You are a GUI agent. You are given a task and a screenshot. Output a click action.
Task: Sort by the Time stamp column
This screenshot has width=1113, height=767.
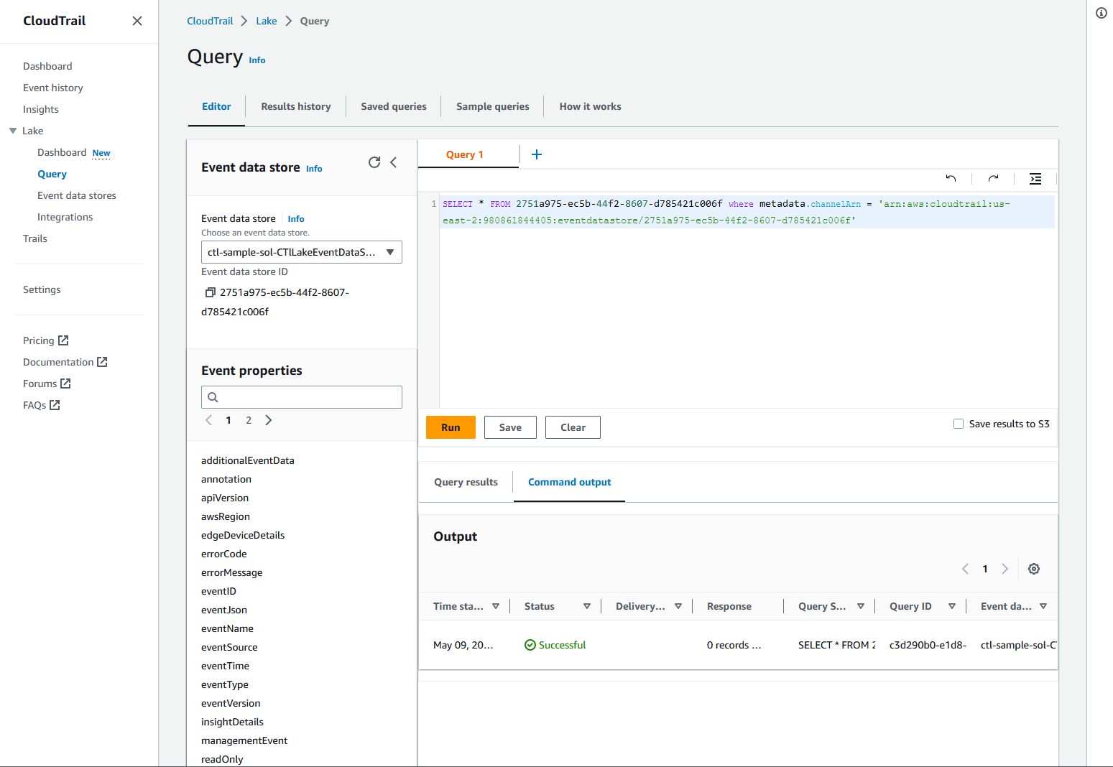[x=496, y=606]
